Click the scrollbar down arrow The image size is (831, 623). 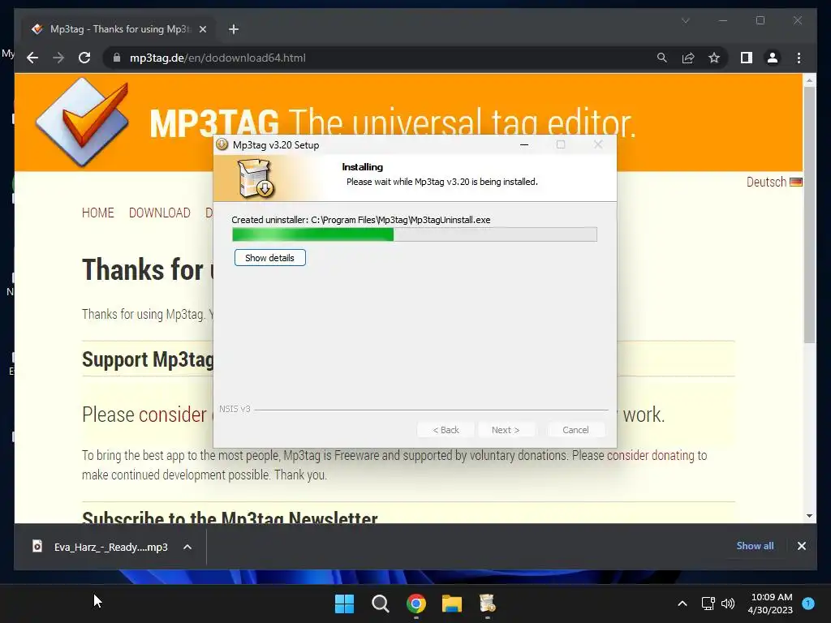click(809, 515)
